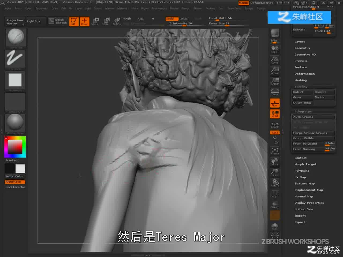The width and height of the screenshot is (343, 257).
Task: Enable Mrgb paint mode
Action: (127, 19)
